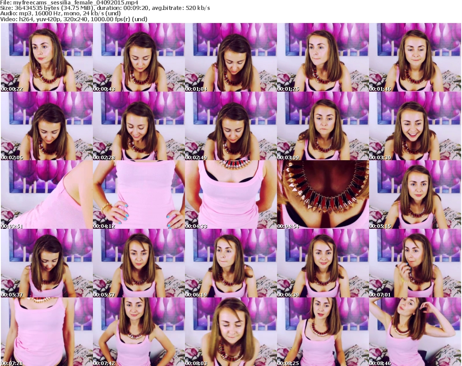The width and height of the screenshot is (462, 366).
Task: Select the thumbnail at 00:00:43
Action: point(139,57)
